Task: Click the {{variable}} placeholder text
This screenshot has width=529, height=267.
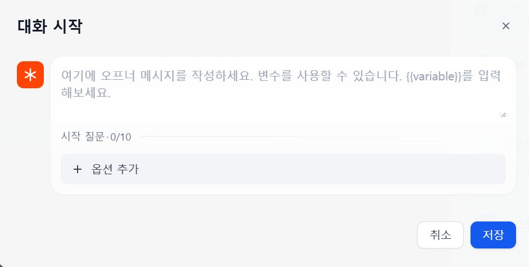Action: pos(433,76)
